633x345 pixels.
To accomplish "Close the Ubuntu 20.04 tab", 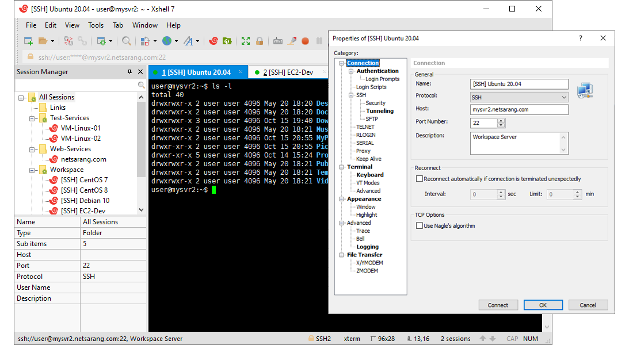I will [241, 72].
